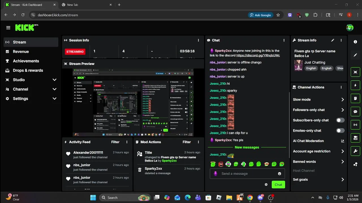Open AI Chat Moderation external link
362x203 pixels.
coord(342,141)
